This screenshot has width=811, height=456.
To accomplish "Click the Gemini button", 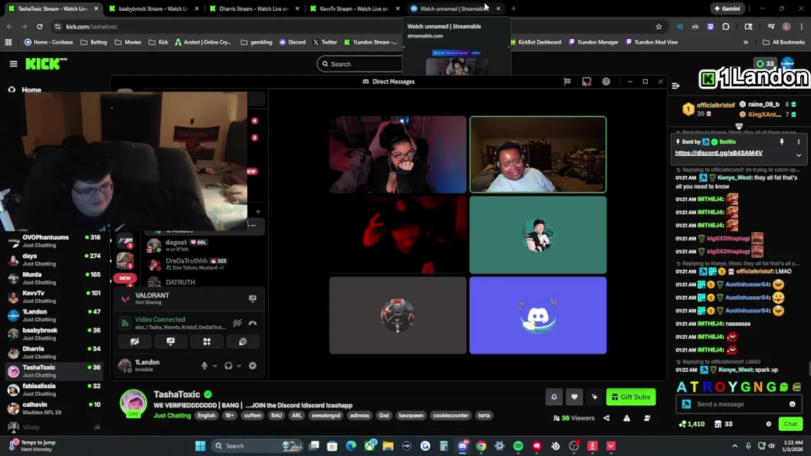I will pyautogui.click(x=727, y=9).
